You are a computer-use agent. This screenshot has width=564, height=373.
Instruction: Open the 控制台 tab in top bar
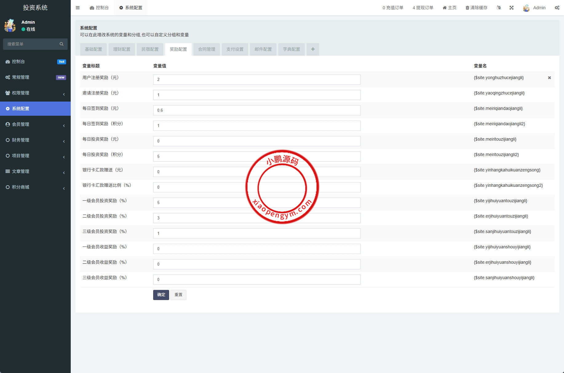(99, 8)
